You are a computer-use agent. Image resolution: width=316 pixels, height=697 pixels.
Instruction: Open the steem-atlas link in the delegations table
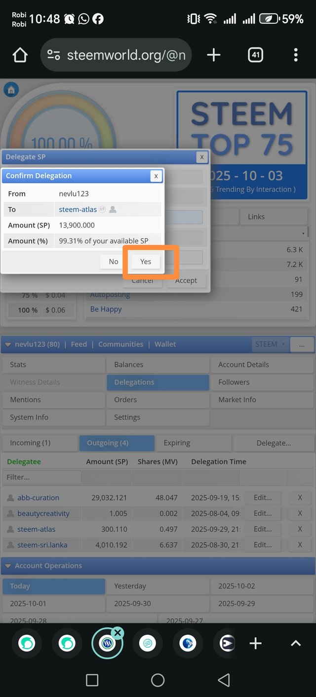point(37,529)
